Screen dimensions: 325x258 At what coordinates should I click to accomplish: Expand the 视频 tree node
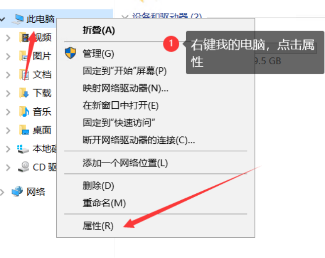tap(8, 38)
